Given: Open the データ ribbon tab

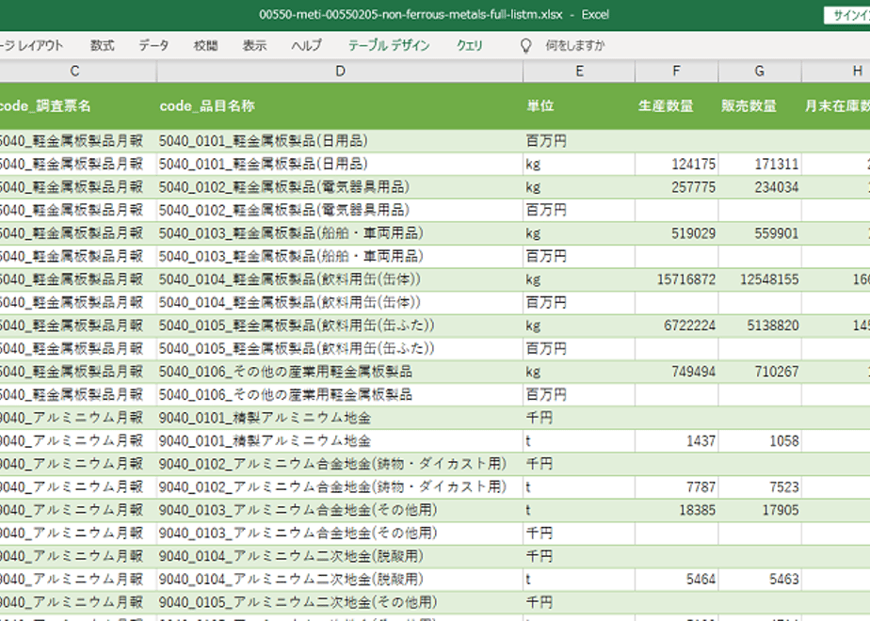Looking at the screenshot, I should click(153, 45).
